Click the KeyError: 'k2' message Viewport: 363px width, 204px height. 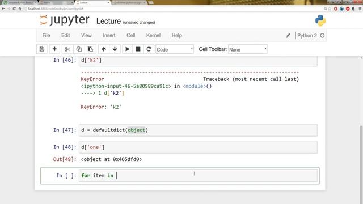point(101,107)
